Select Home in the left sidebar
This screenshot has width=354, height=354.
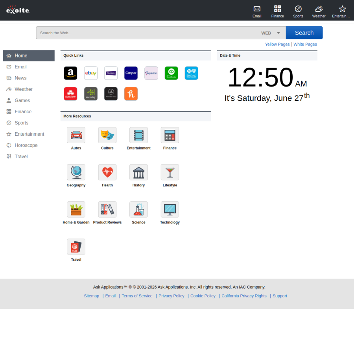coord(29,55)
